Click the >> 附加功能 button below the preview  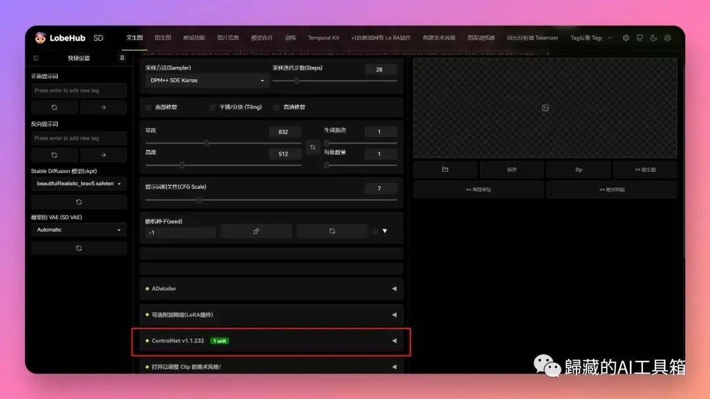pos(612,190)
